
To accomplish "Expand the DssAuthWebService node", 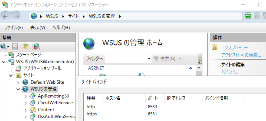I will pos(26,117).
